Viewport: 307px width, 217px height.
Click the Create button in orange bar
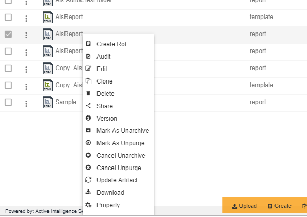[280, 206]
